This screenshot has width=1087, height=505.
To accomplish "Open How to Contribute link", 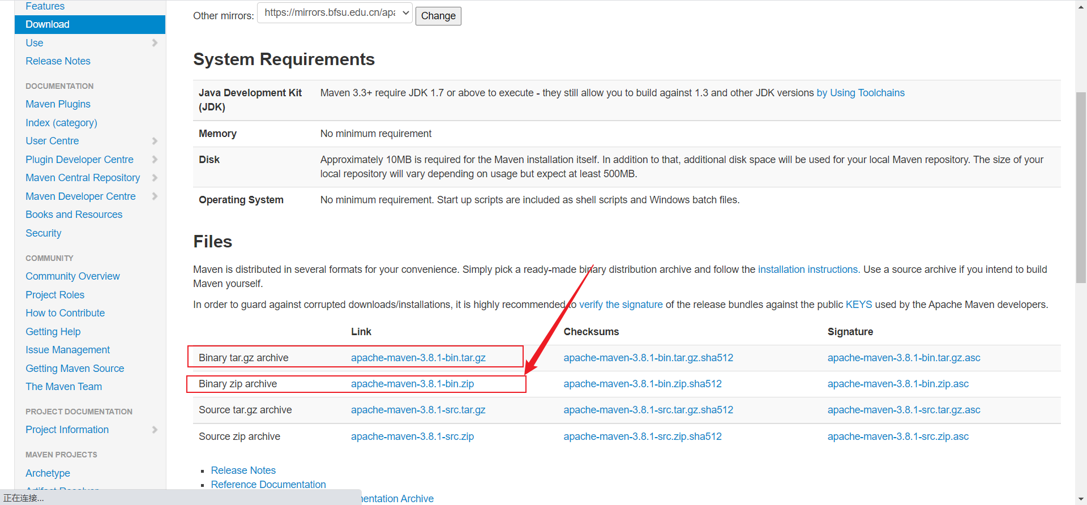I will tap(65, 313).
